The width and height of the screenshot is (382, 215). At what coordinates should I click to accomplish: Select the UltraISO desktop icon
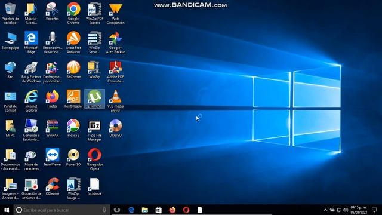[115, 128]
